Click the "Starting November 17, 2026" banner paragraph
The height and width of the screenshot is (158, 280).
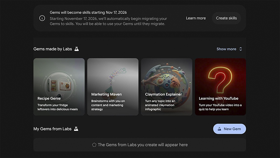pyautogui.click(x=108, y=21)
